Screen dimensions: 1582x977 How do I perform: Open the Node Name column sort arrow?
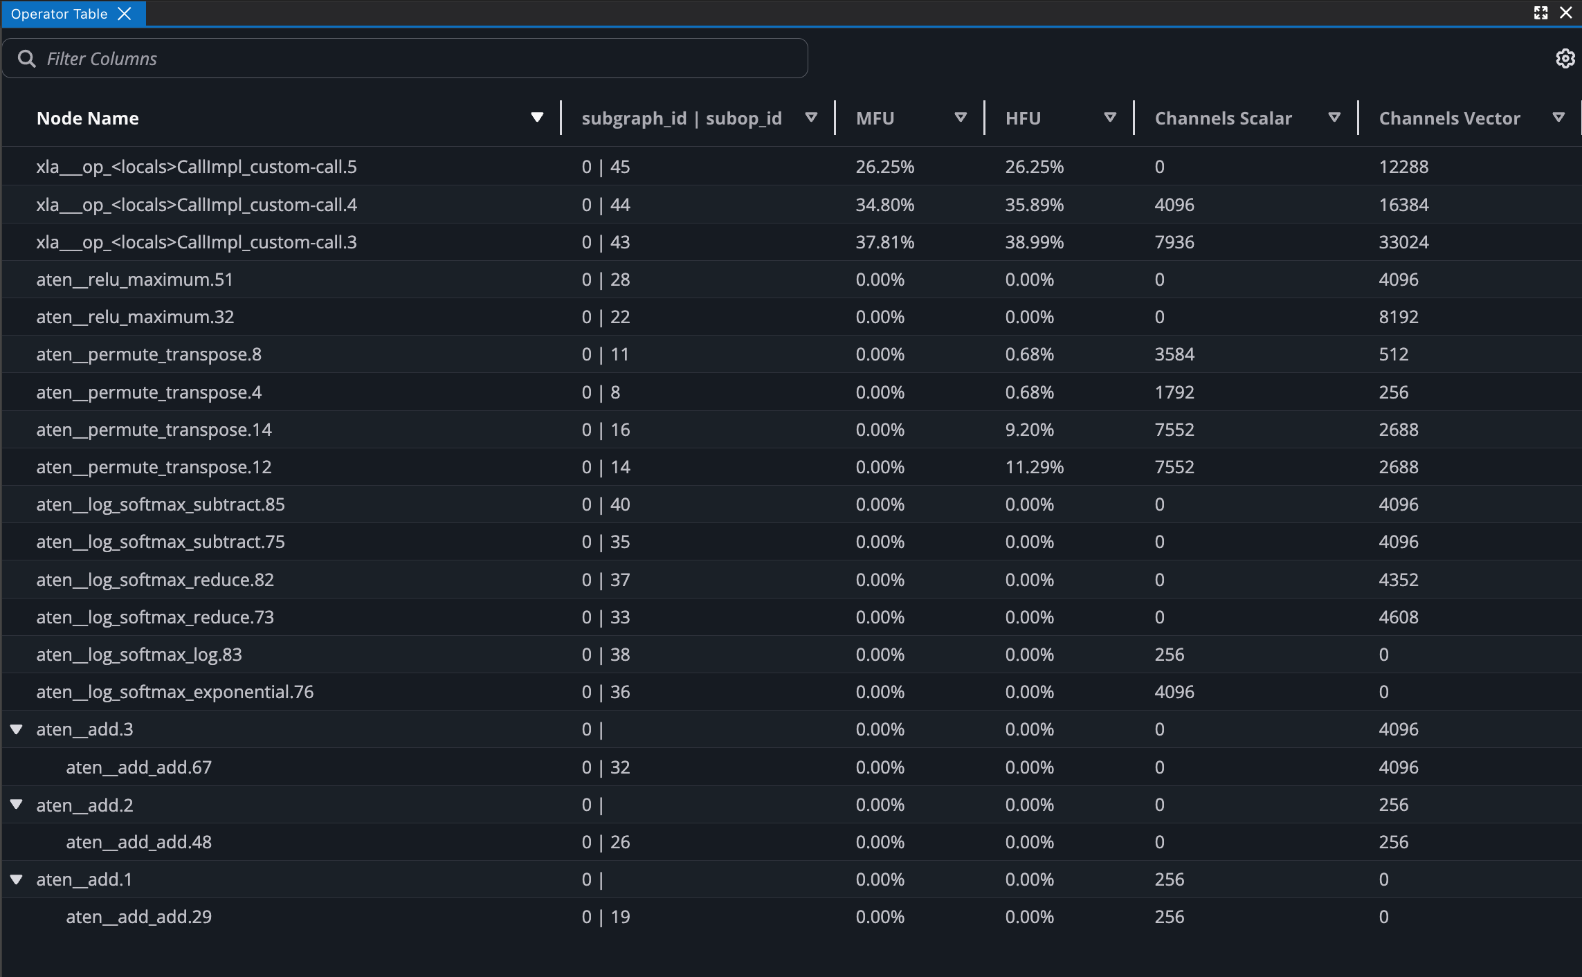[536, 118]
